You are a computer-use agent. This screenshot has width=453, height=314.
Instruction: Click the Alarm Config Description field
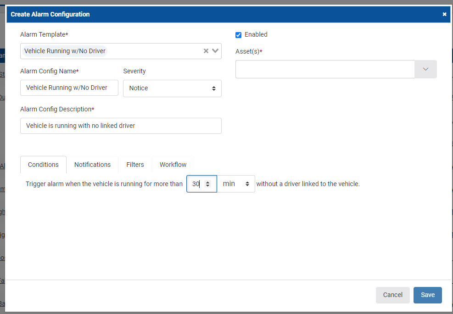(121, 126)
